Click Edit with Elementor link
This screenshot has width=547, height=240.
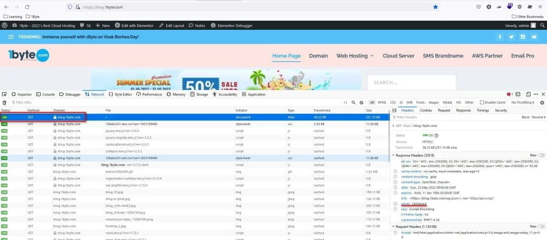click(x=134, y=26)
